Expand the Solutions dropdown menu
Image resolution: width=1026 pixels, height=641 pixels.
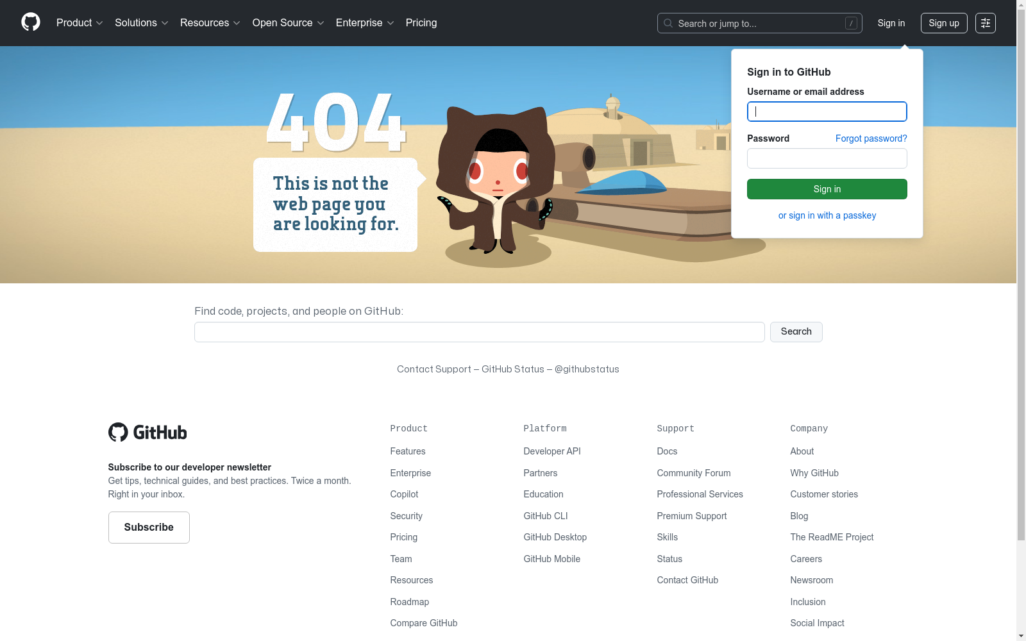point(142,22)
